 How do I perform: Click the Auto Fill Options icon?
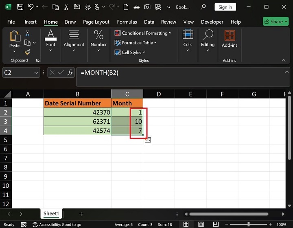tap(148, 140)
